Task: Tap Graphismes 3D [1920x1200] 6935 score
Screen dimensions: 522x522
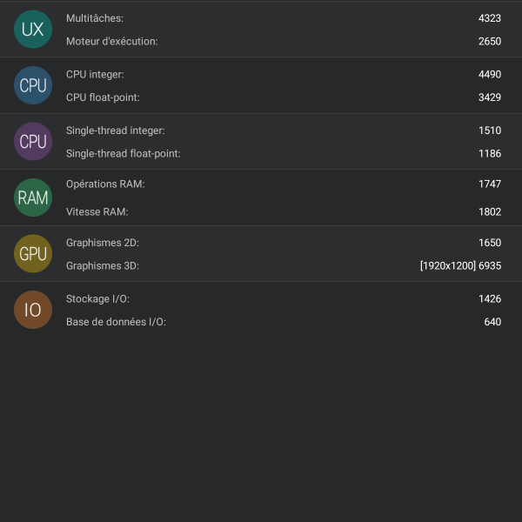Action: pyautogui.click(x=460, y=266)
